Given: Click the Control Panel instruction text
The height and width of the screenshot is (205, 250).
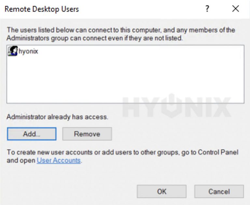Looking at the screenshot, I should pyautogui.click(x=122, y=156).
